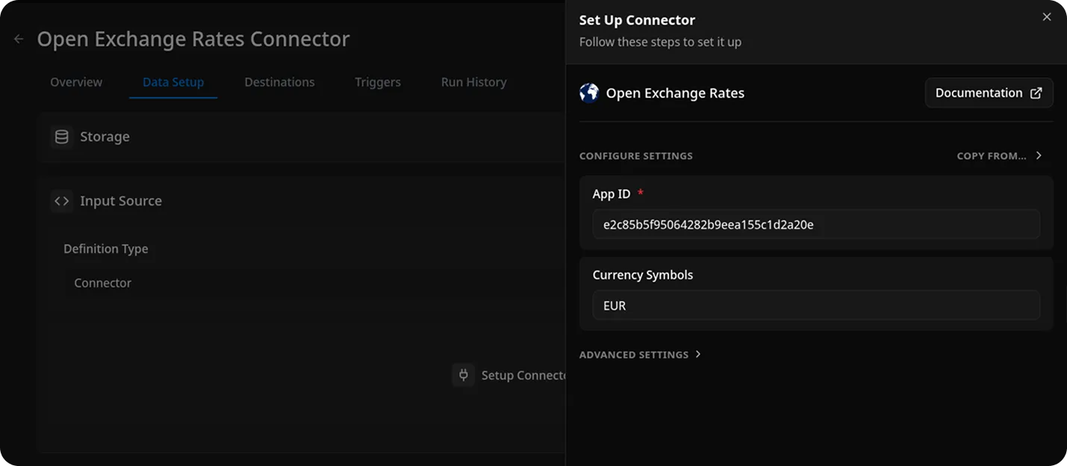Open the Run History tab
Image resolution: width=1067 pixels, height=466 pixels.
pyautogui.click(x=473, y=82)
